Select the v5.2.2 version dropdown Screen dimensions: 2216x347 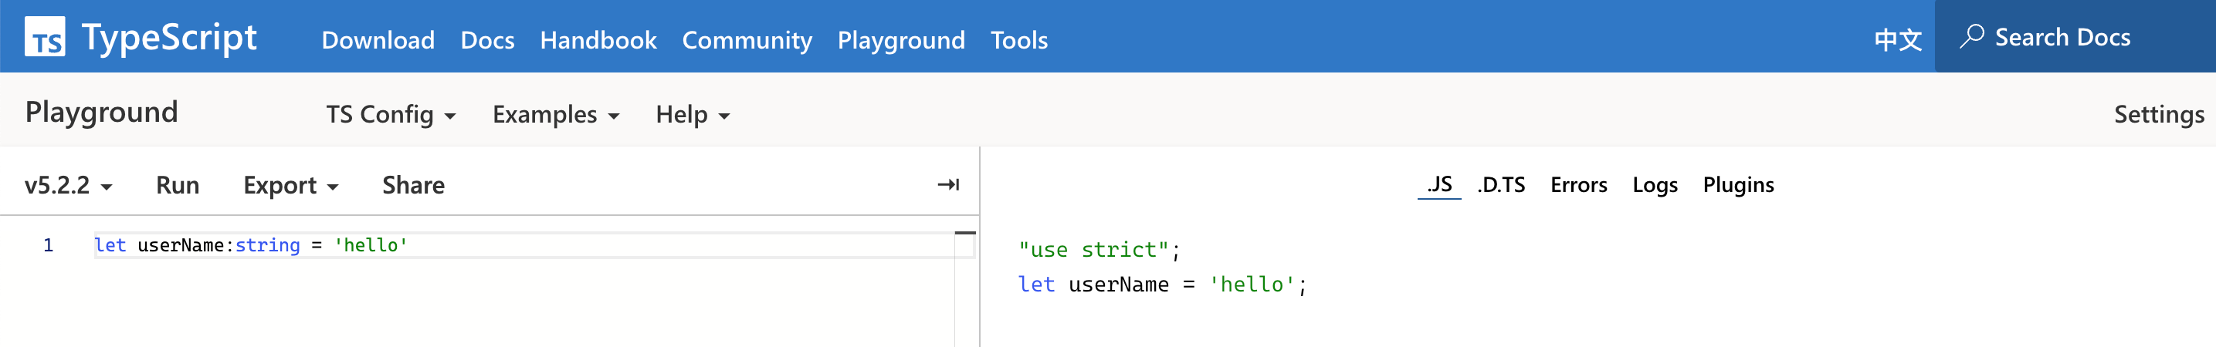pos(68,184)
